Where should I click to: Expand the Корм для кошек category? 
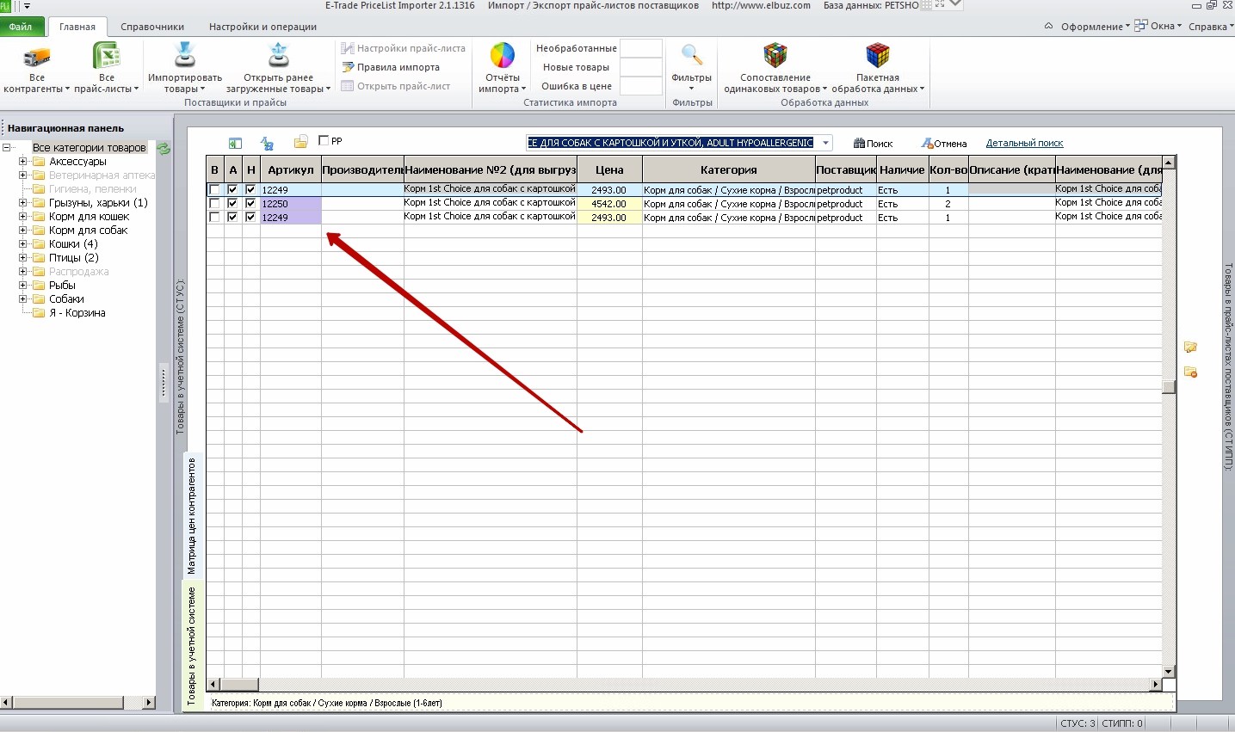(x=23, y=217)
